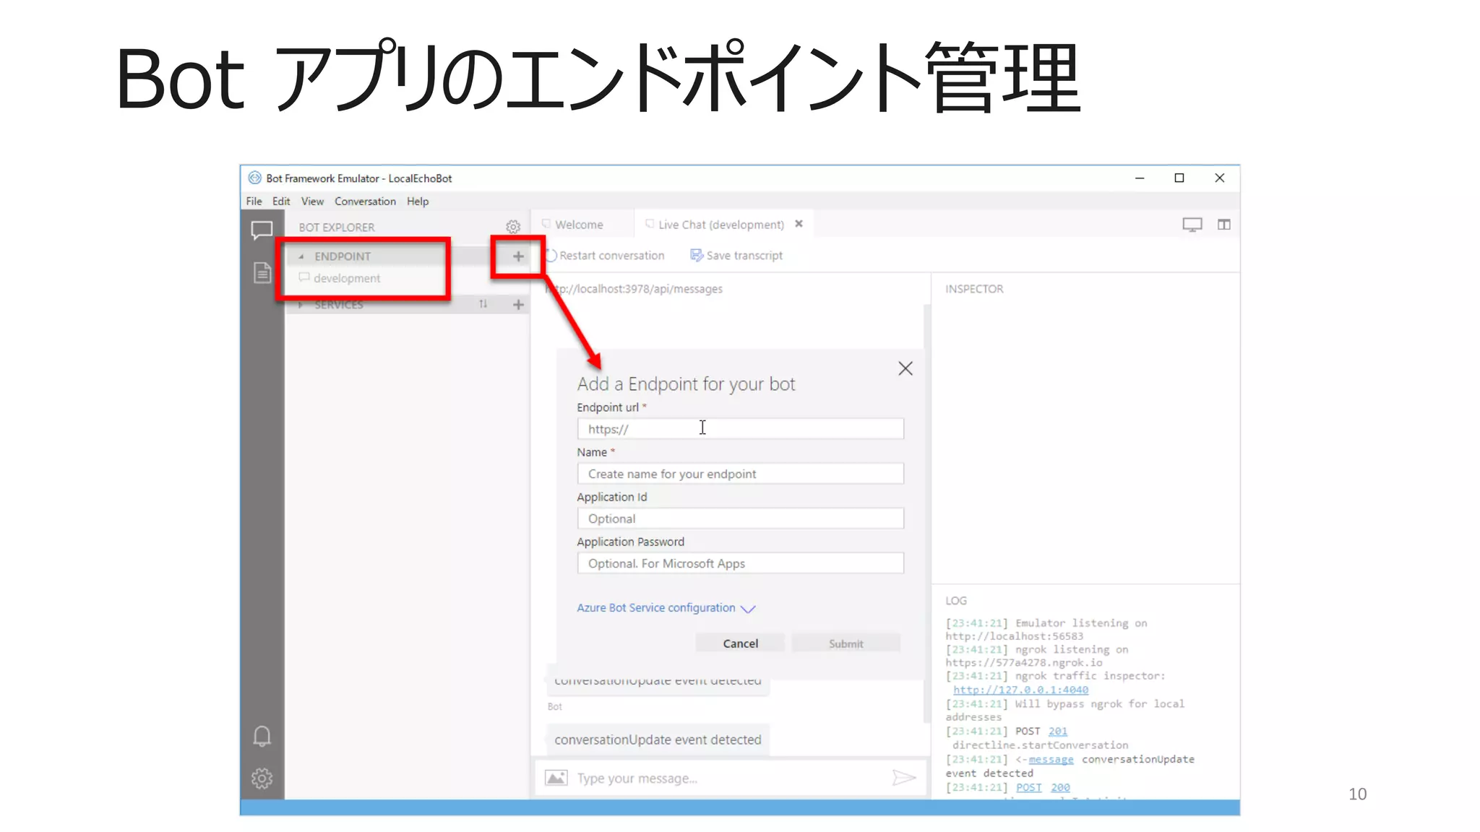This screenshot has width=1480, height=832.
Task: Close the Add a Endpoint dialog
Action: (905, 368)
